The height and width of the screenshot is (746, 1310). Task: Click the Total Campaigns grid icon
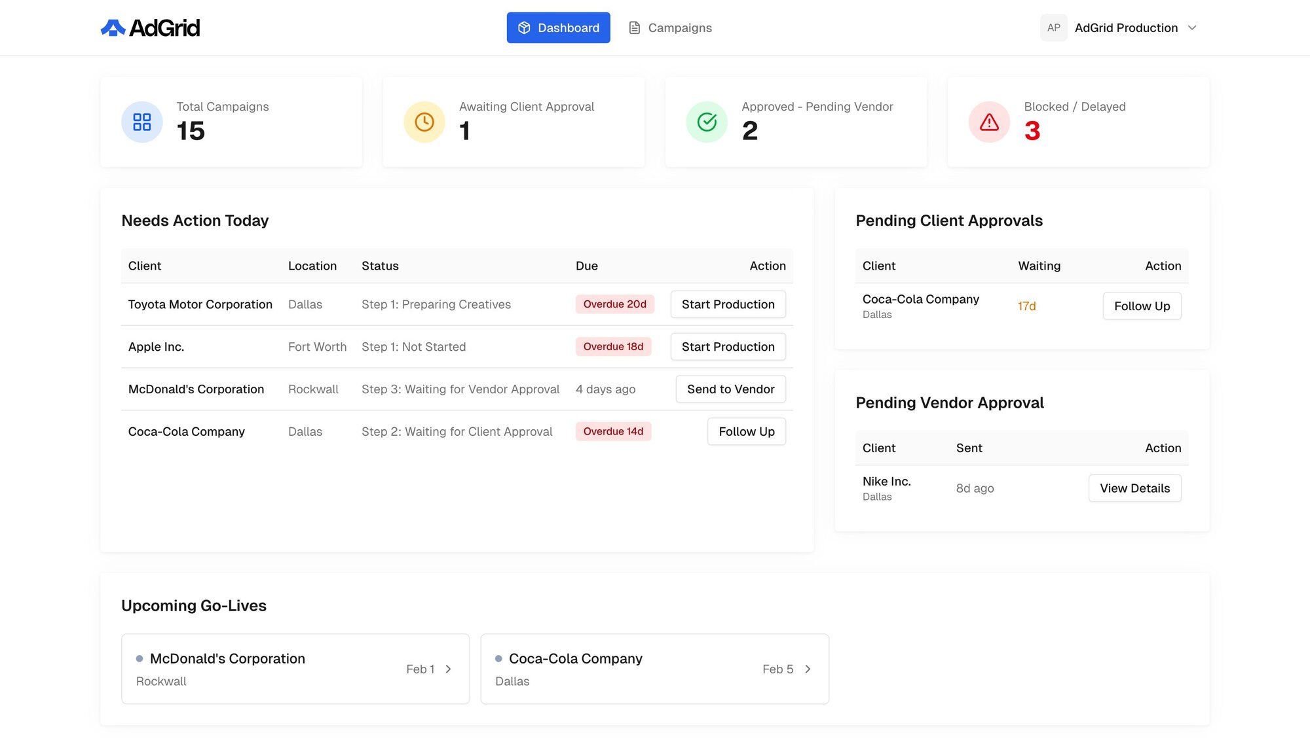pyautogui.click(x=141, y=122)
